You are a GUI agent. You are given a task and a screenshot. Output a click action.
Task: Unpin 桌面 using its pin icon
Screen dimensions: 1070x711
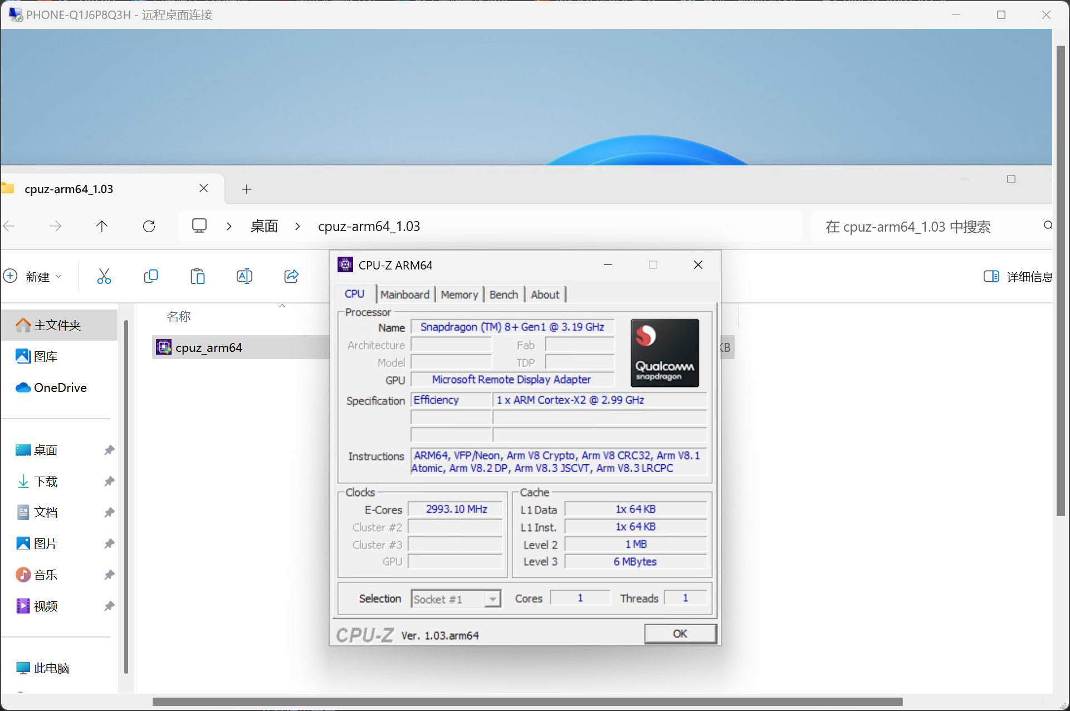pos(109,450)
